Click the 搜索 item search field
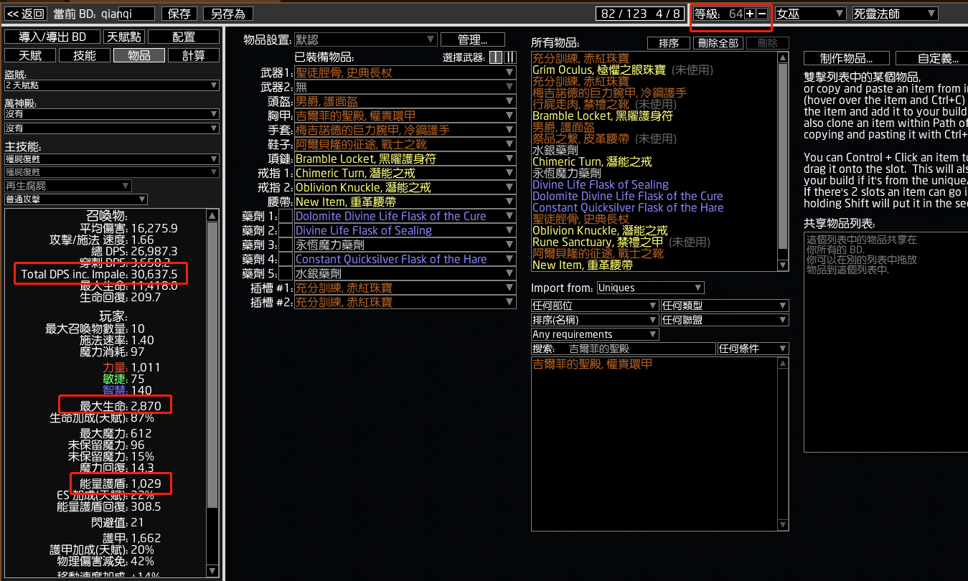Screen dimensions: 968x581 click(641, 349)
